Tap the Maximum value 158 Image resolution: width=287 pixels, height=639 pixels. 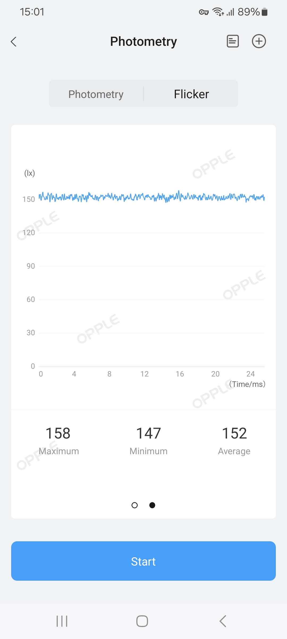click(58, 433)
